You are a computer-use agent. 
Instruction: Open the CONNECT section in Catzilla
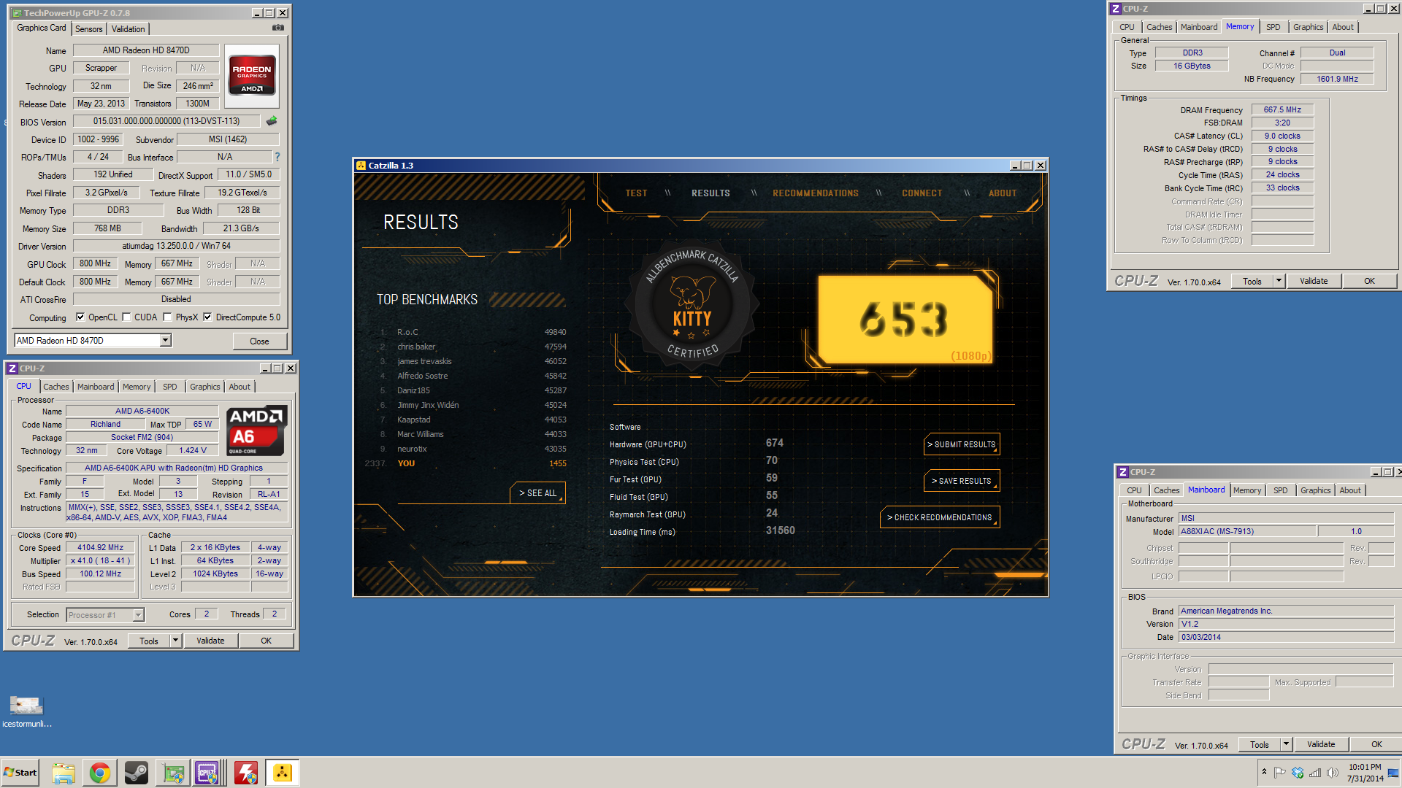coord(922,193)
